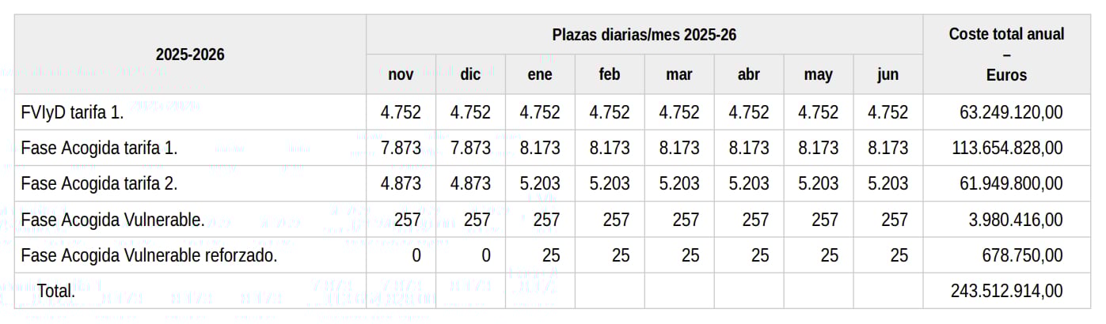Image resolution: width=1106 pixels, height=324 pixels.
Task: Select the 678.750,00 cost cell
Action: 1021,255
